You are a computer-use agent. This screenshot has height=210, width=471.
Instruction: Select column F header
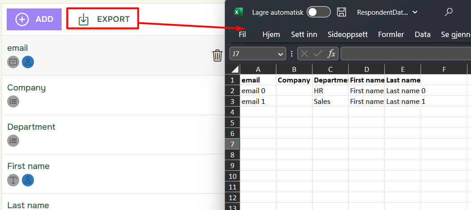tap(444, 69)
